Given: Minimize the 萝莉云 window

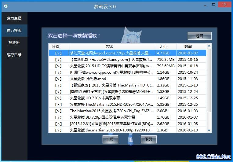Looking at the screenshot, I should pos(205,5).
